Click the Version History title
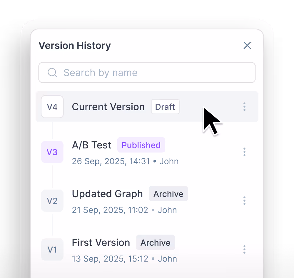 click(x=75, y=46)
